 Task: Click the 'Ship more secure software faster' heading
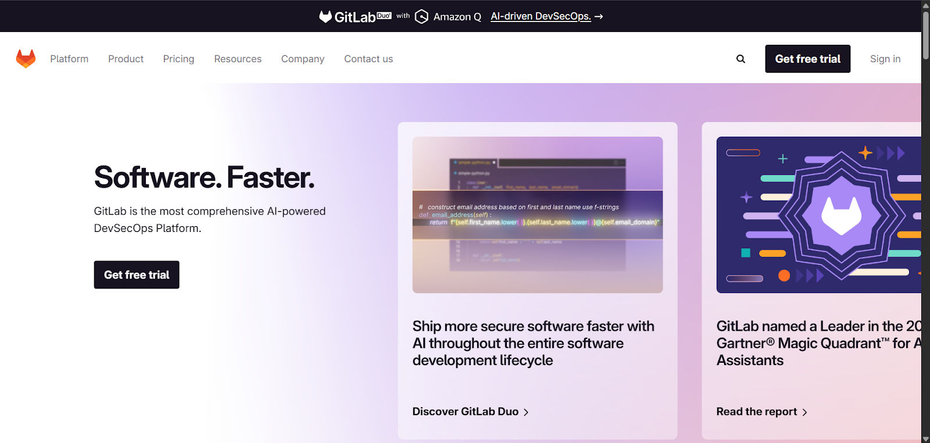534,343
